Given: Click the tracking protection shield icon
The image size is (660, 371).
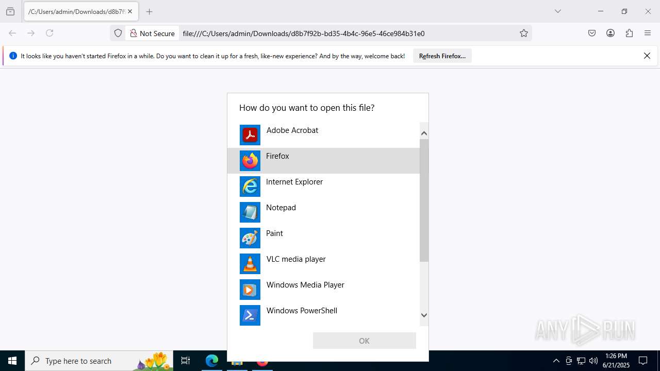Looking at the screenshot, I should (118, 33).
